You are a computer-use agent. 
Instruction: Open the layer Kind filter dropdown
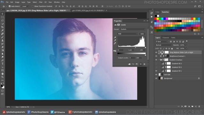click(162, 42)
